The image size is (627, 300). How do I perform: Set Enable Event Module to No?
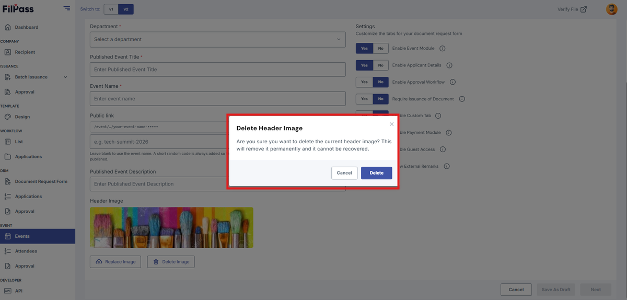tap(380, 49)
